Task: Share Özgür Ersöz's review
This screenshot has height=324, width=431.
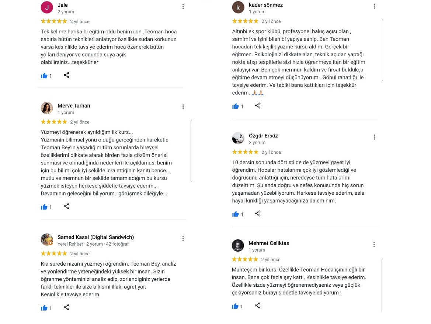Action: click(258, 214)
